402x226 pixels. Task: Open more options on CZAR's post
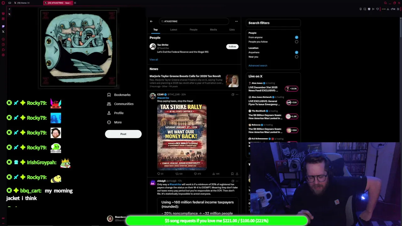coord(237,94)
